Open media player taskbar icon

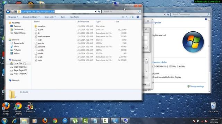tap(34, 121)
